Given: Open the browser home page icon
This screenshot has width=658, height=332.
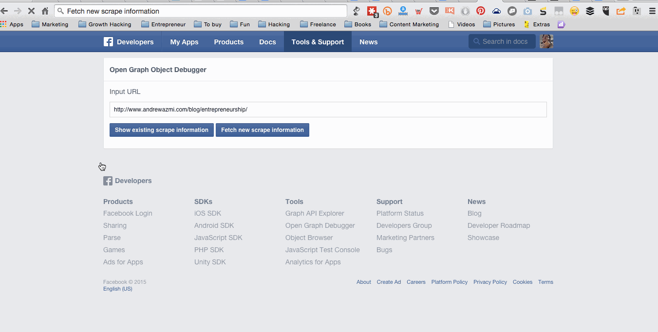Looking at the screenshot, I should 45,11.
